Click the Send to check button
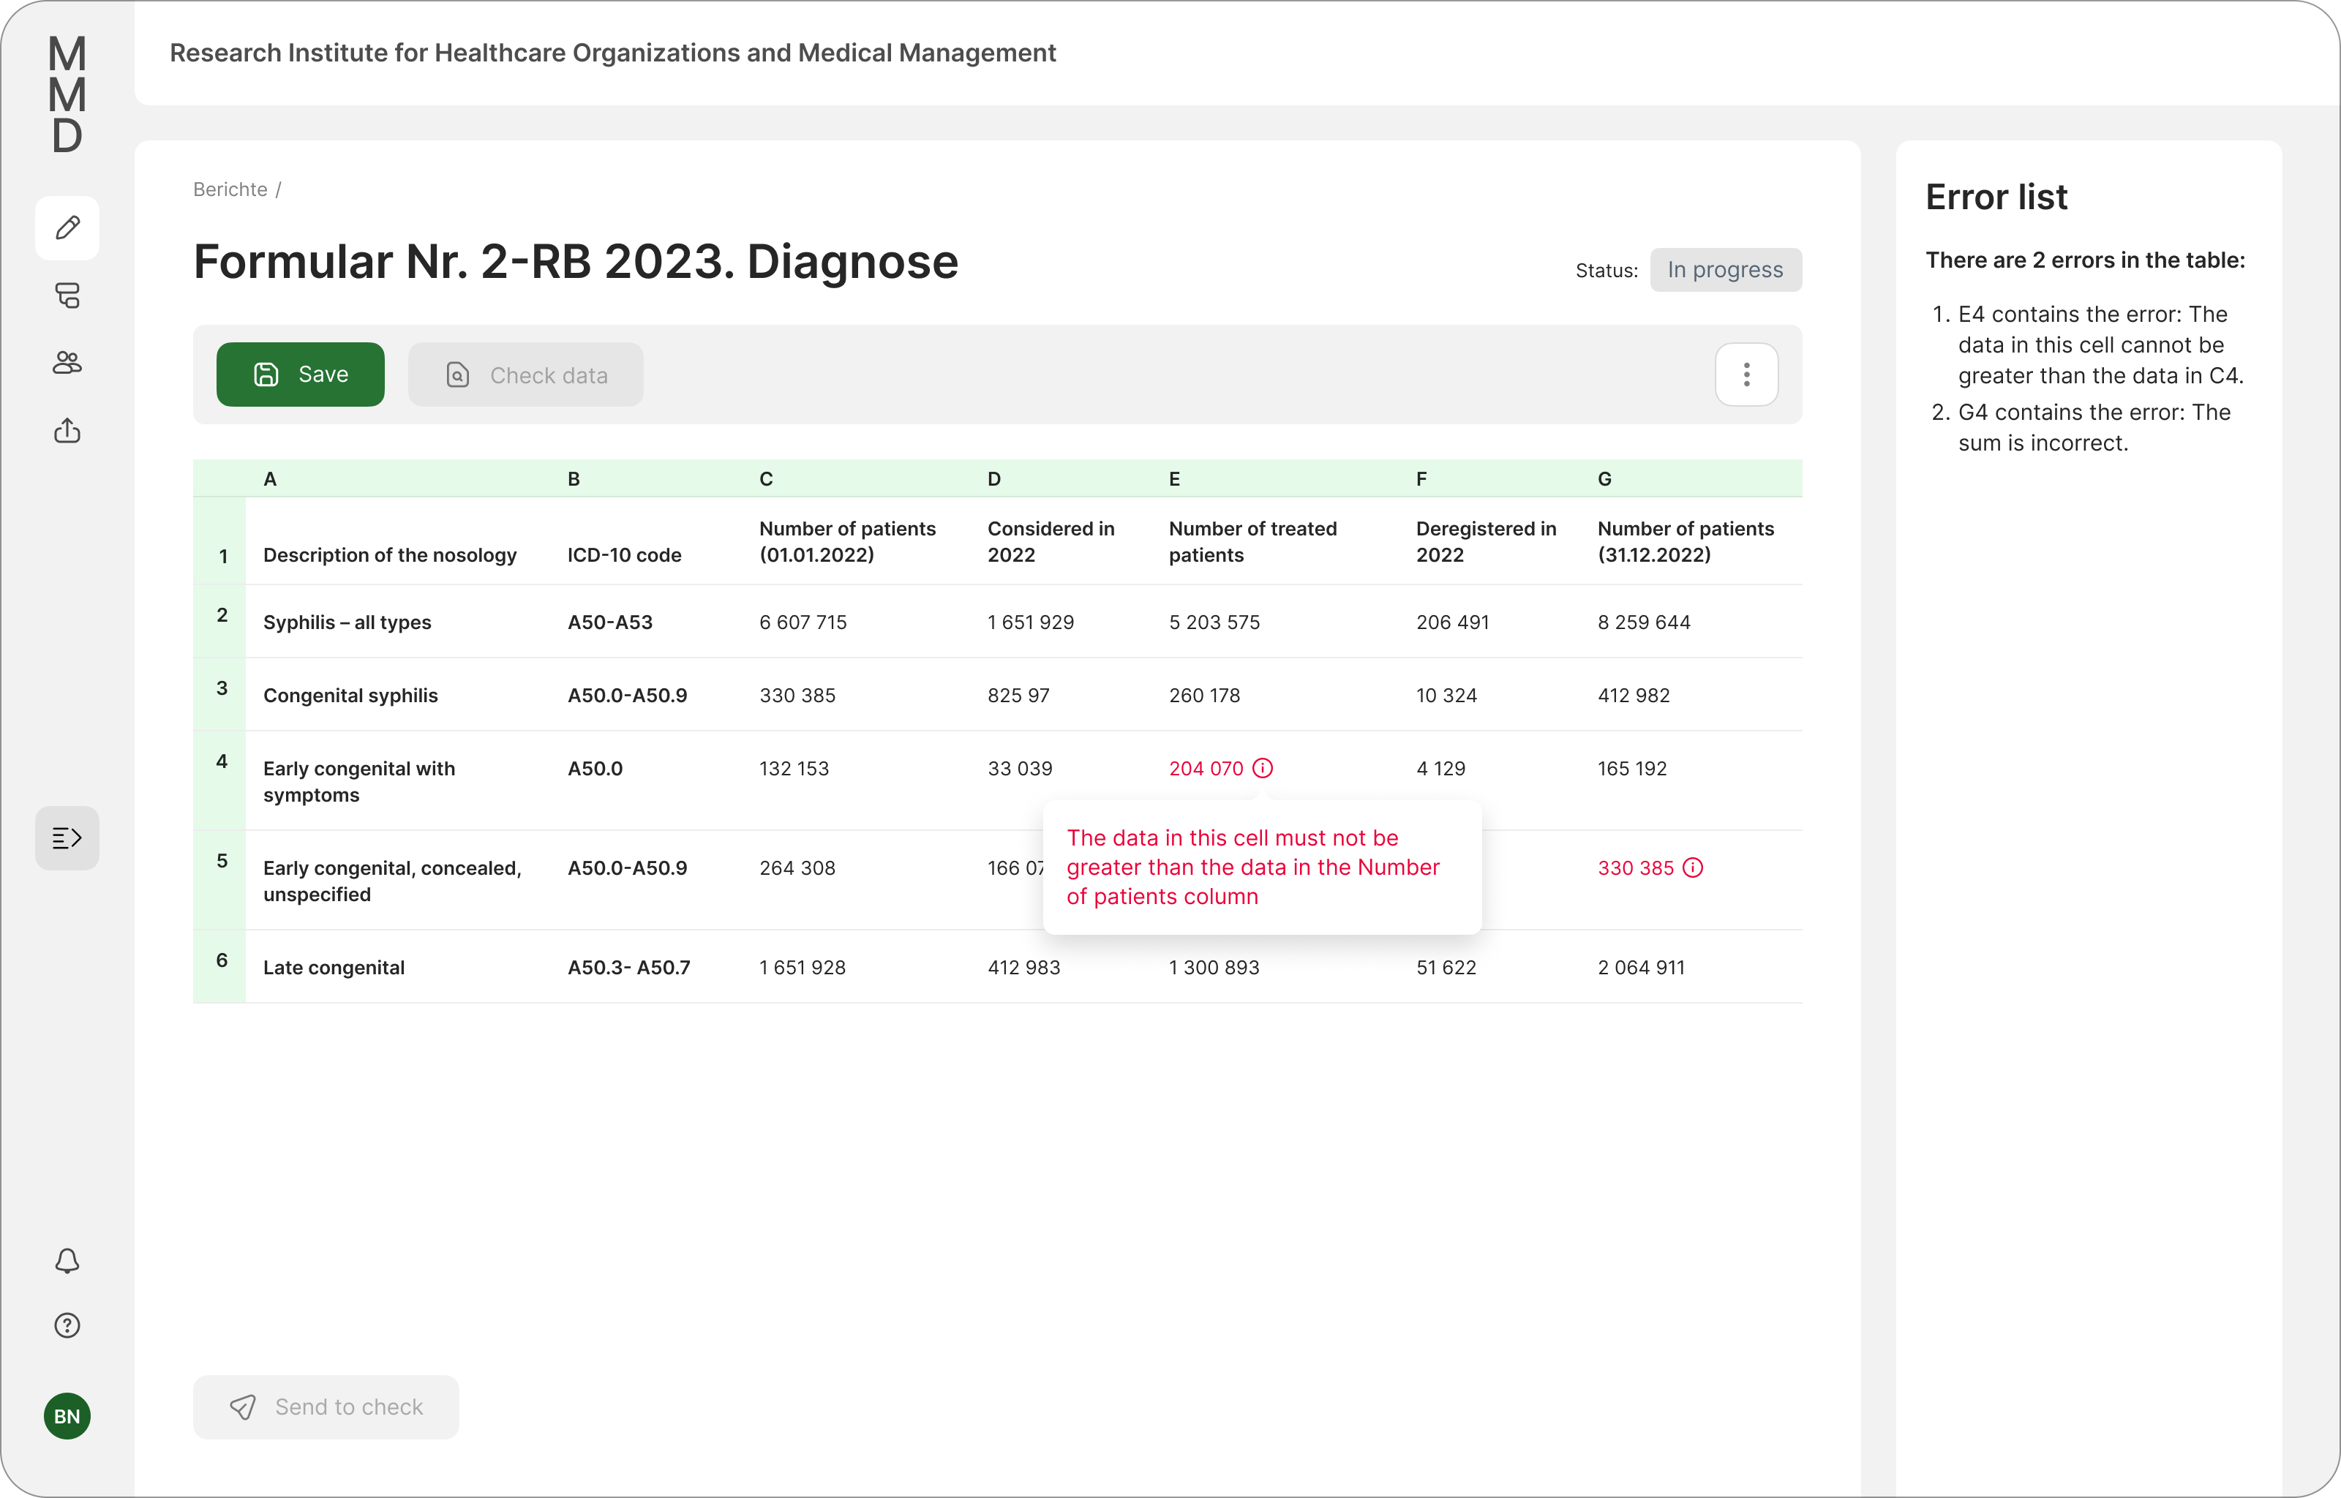The image size is (2341, 1498). pos(326,1407)
